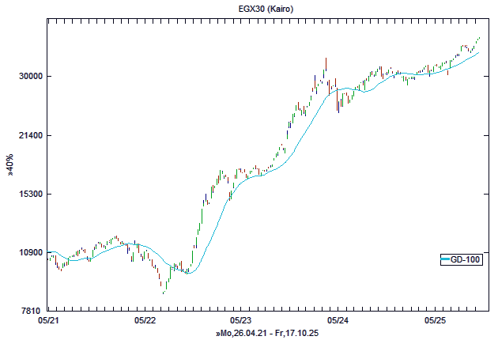Open the »40% scale setting on the left axis

[x=10, y=170]
